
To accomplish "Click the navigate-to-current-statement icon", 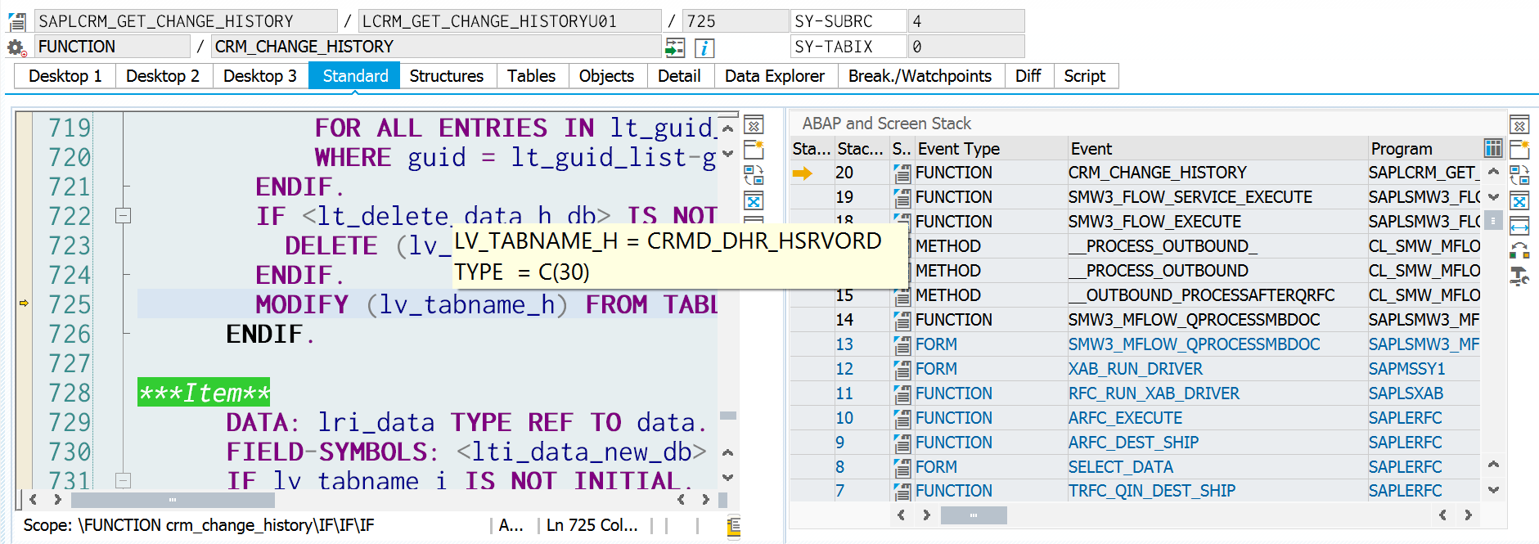I will (x=675, y=47).
